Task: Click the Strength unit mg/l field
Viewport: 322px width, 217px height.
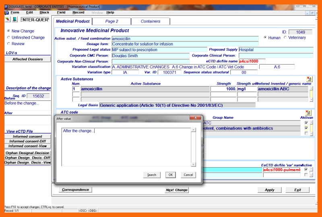Action: pyautogui.click(x=247, y=89)
